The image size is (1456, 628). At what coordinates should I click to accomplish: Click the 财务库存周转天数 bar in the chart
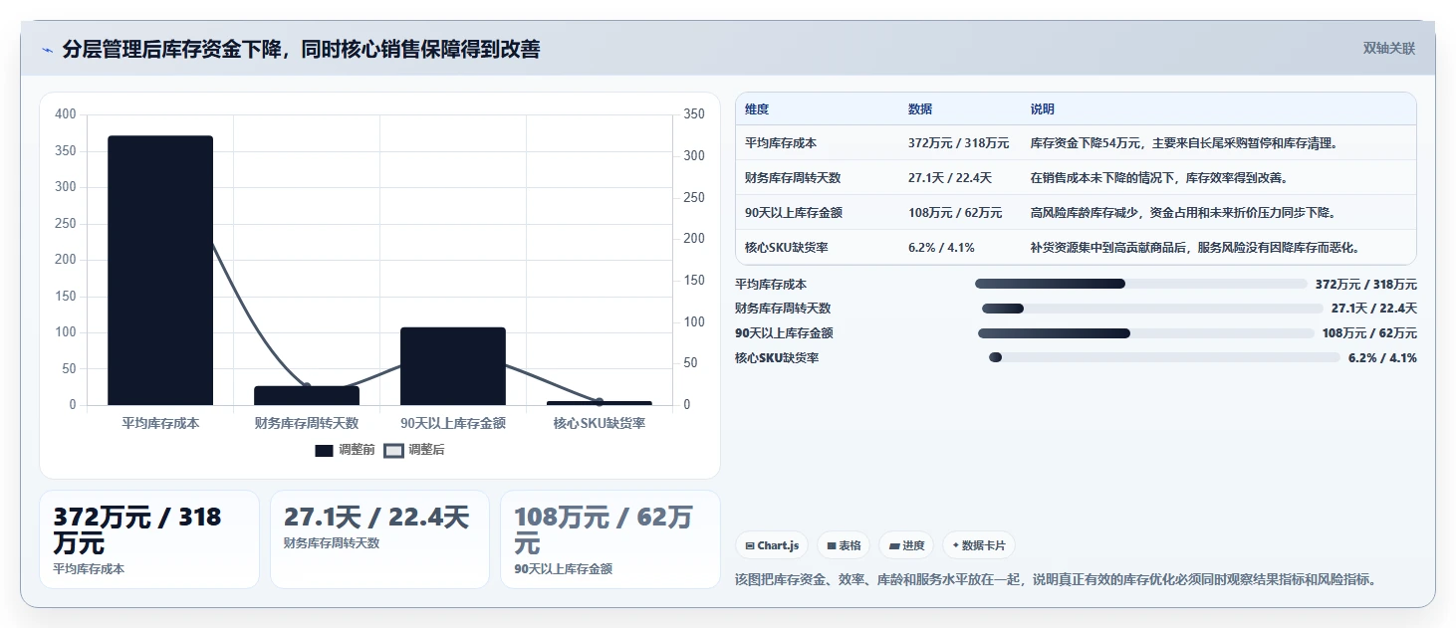pos(307,395)
